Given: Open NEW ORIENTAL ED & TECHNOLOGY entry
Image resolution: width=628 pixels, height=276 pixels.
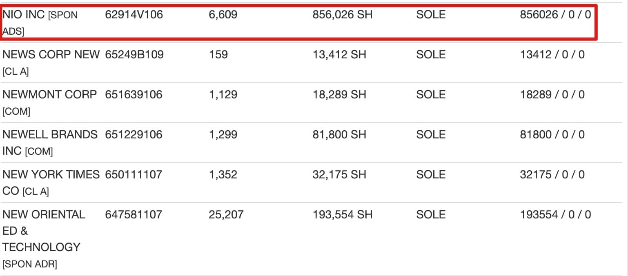Looking at the screenshot, I should [44, 215].
